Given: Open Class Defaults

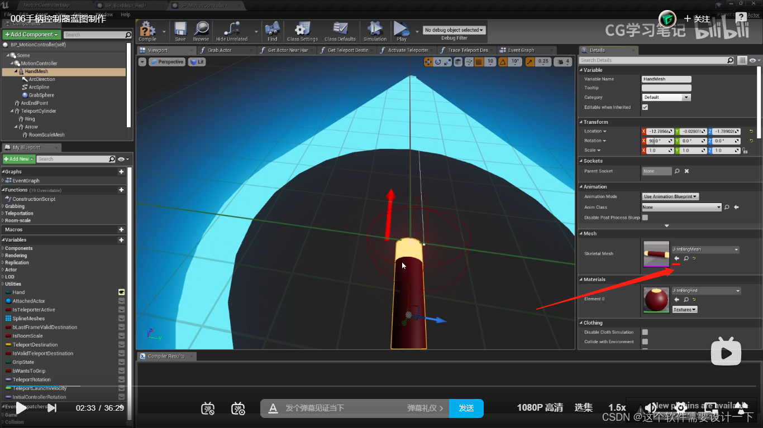Looking at the screenshot, I should pos(340,31).
